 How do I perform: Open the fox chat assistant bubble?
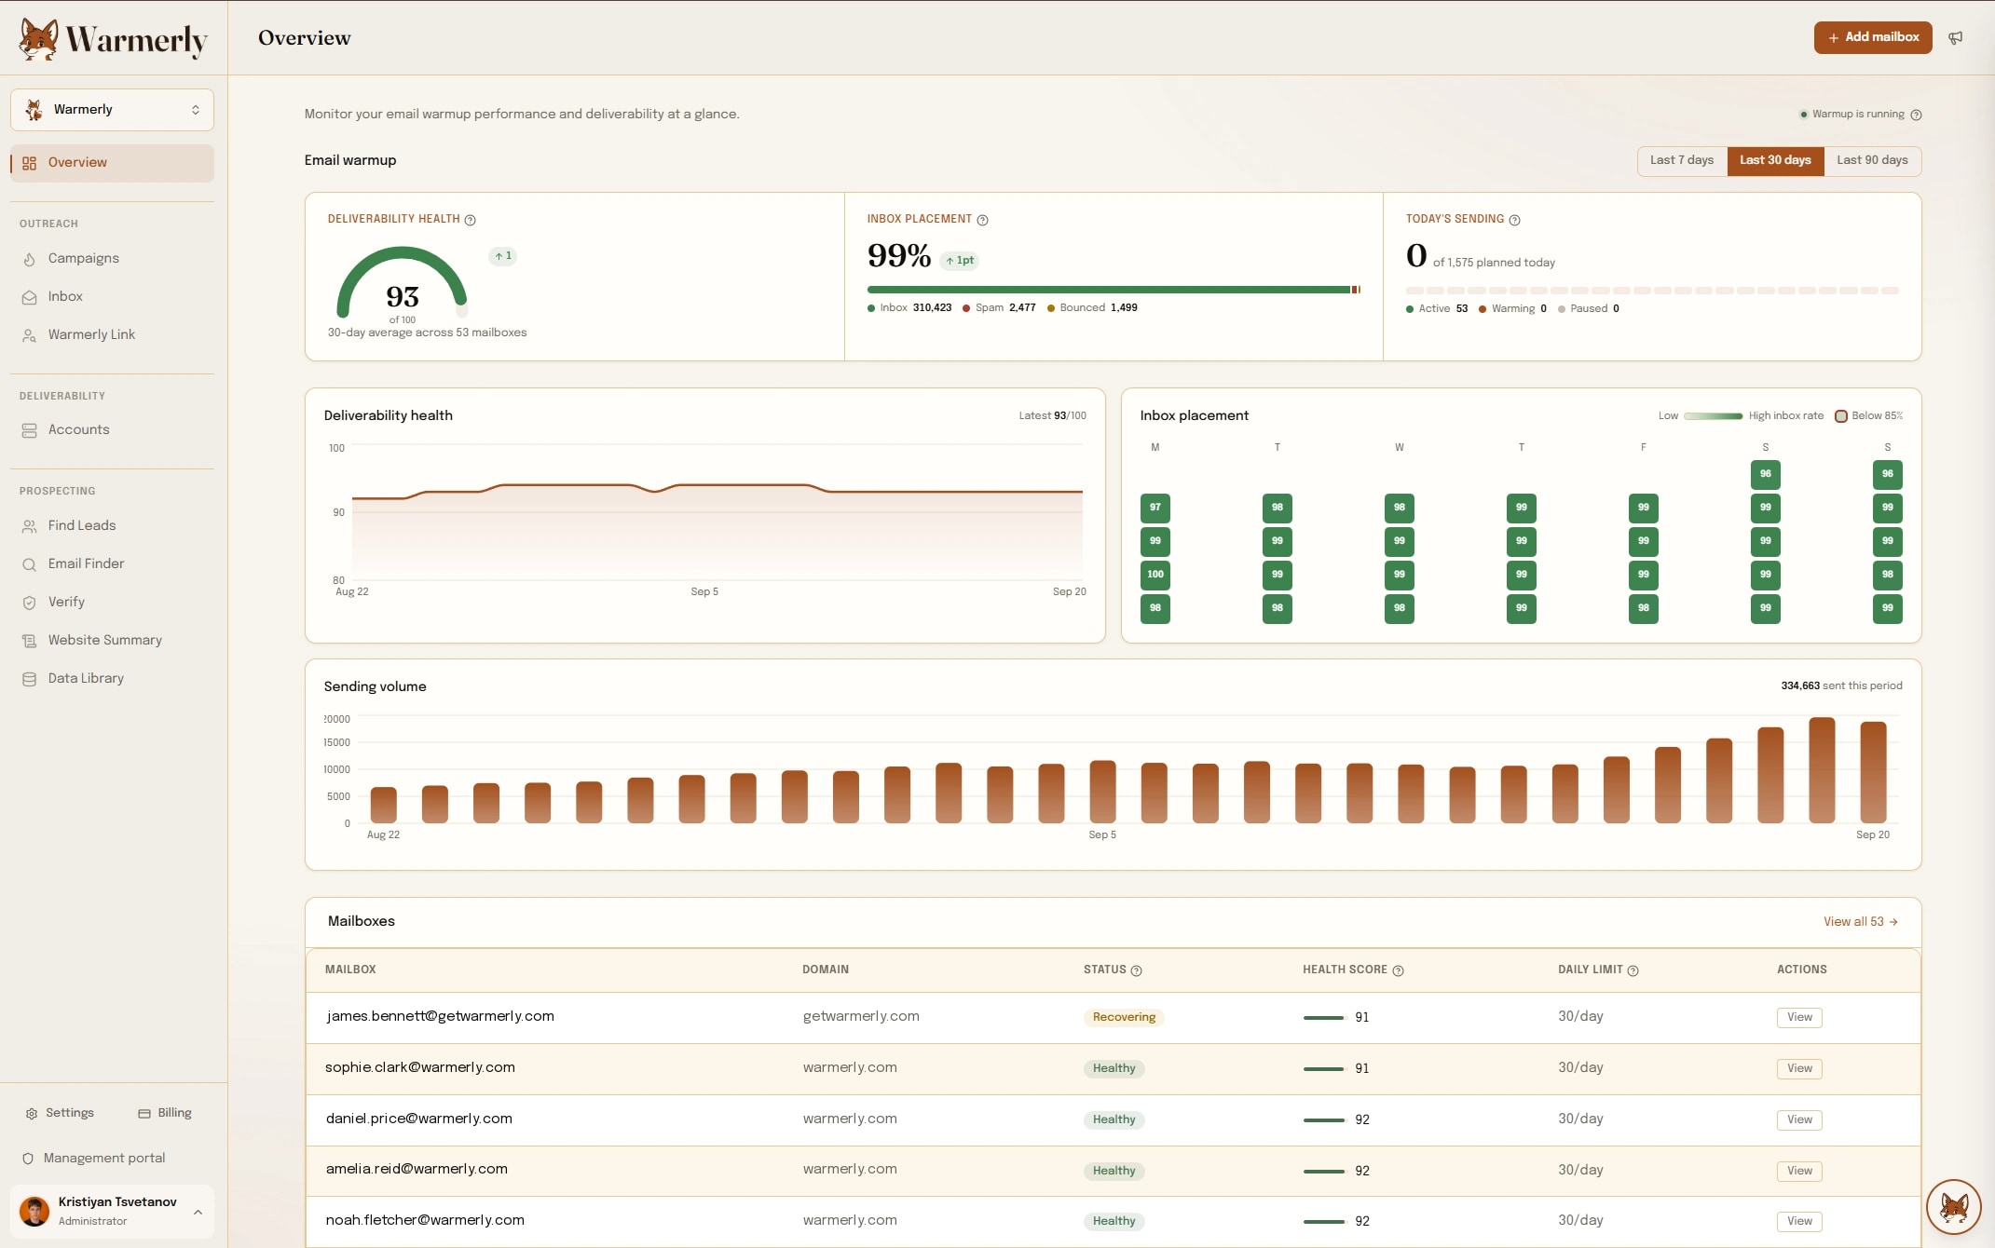click(1953, 1207)
